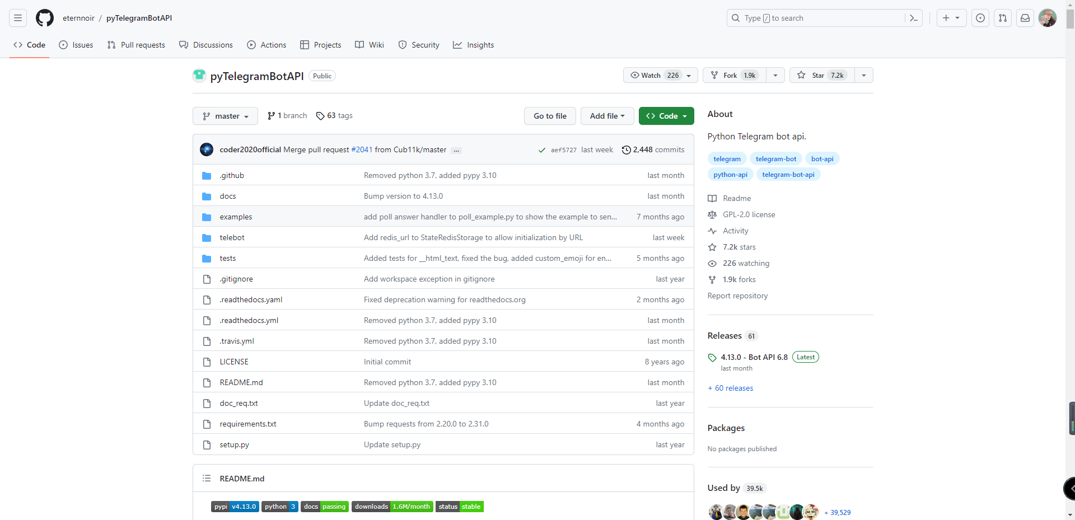Open the master branch selector
1075x520 pixels.
(225, 116)
